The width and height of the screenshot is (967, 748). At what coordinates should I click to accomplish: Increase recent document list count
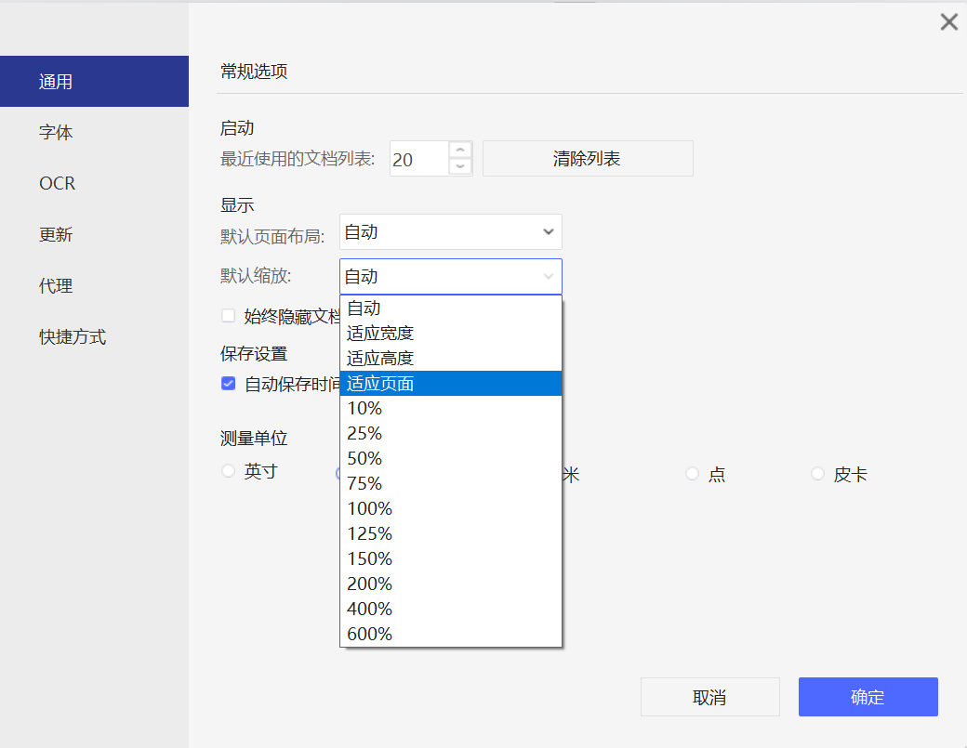[x=460, y=150]
